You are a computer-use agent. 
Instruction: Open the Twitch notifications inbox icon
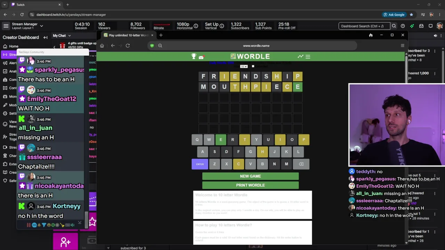421,26
